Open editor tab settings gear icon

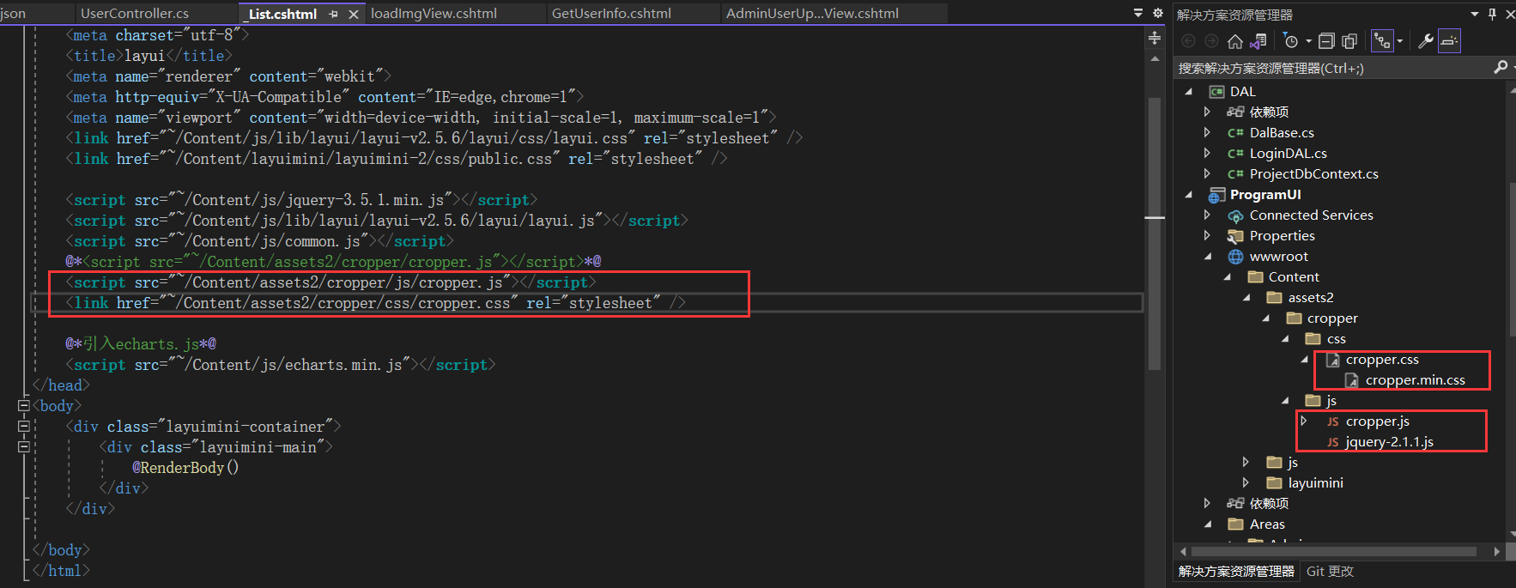[1157, 13]
